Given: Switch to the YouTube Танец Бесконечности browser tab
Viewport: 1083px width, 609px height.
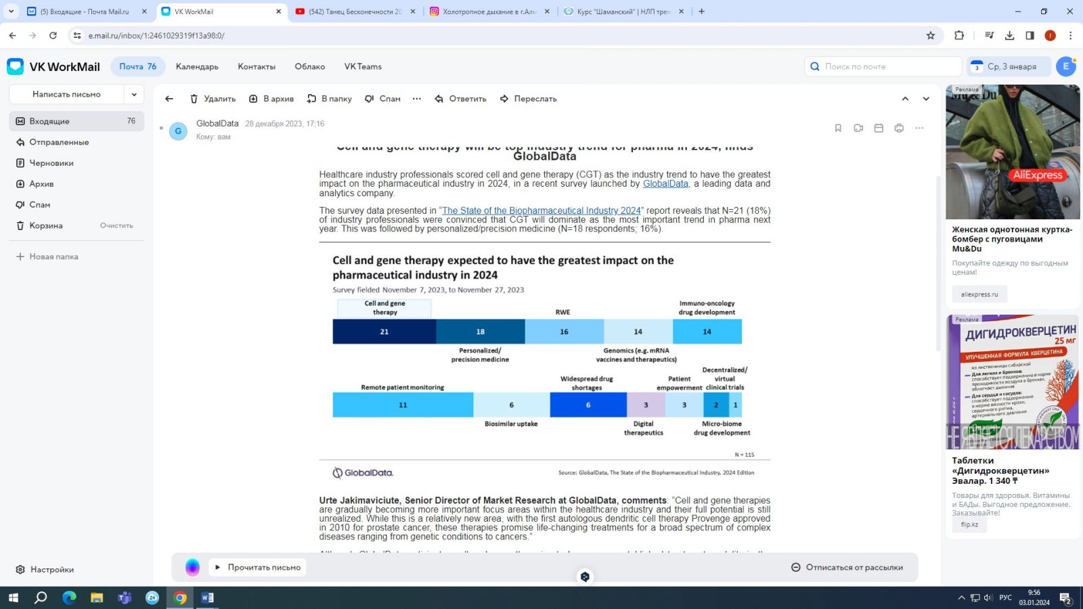Looking at the screenshot, I should coord(355,12).
